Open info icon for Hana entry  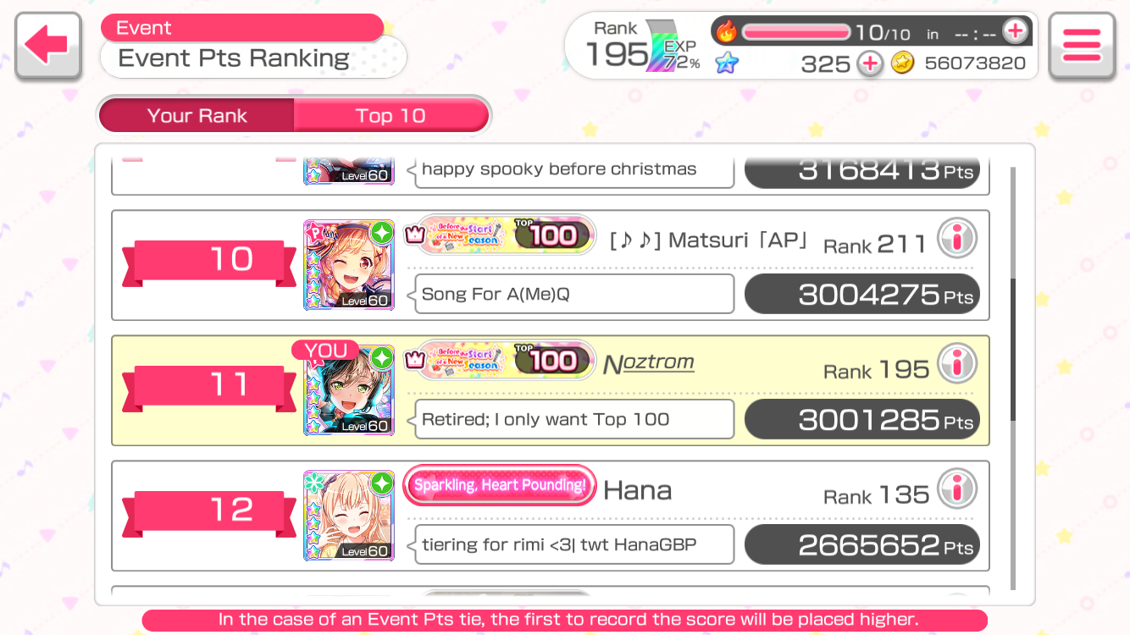pos(957,489)
